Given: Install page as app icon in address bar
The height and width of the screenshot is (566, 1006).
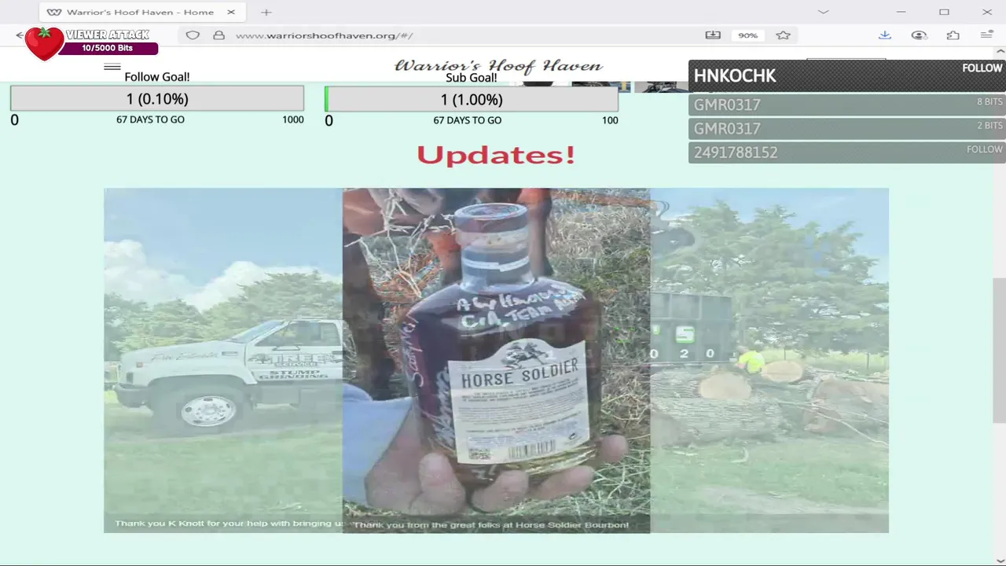Looking at the screenshot, I should (713, 35).
